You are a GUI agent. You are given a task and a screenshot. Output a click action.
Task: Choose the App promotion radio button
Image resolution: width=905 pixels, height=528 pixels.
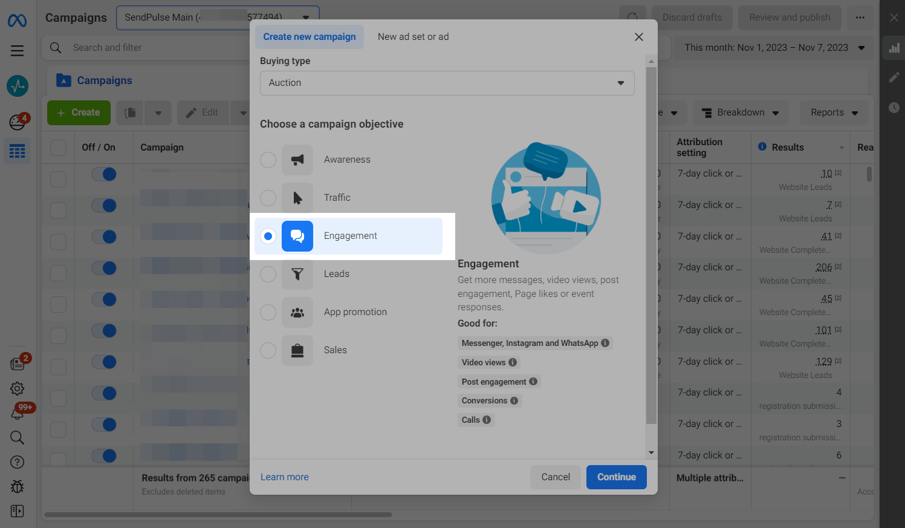[268, 312]
